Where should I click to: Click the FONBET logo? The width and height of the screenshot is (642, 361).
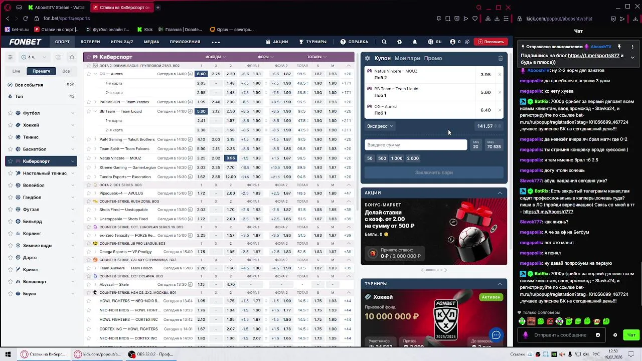click(x=25, y=42)
